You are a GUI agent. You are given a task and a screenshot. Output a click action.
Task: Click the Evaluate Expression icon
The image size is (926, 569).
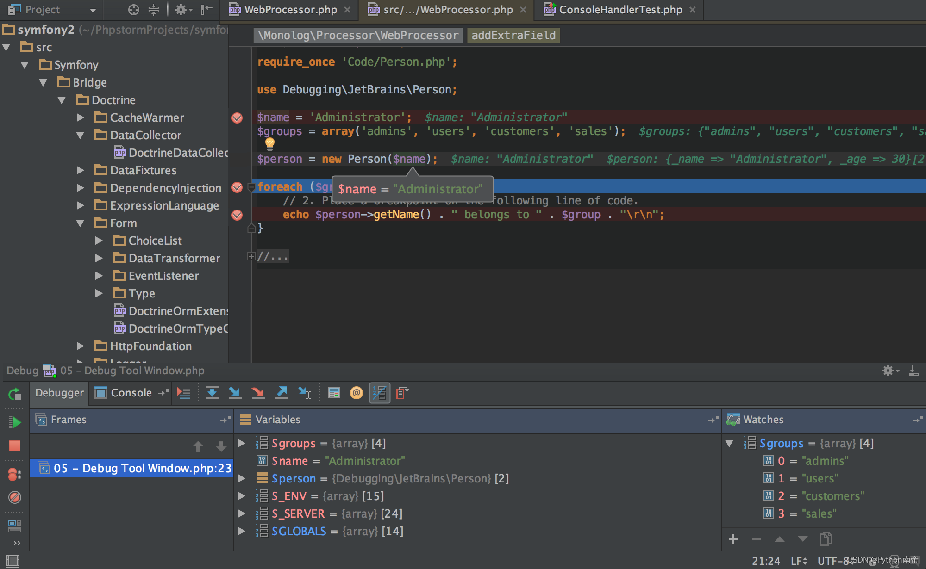[333, 392]
